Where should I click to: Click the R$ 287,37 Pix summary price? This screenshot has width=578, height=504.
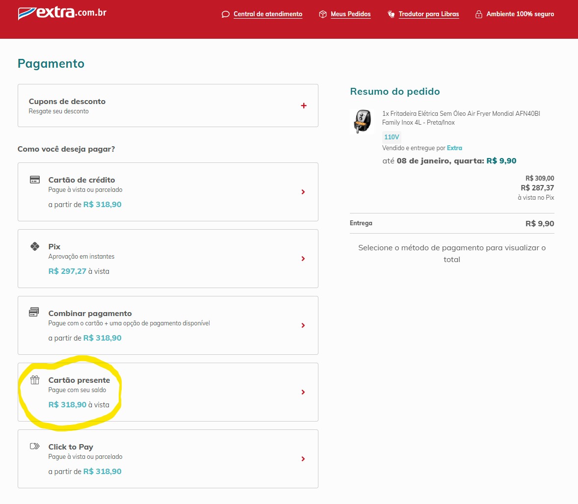(537, 188)
